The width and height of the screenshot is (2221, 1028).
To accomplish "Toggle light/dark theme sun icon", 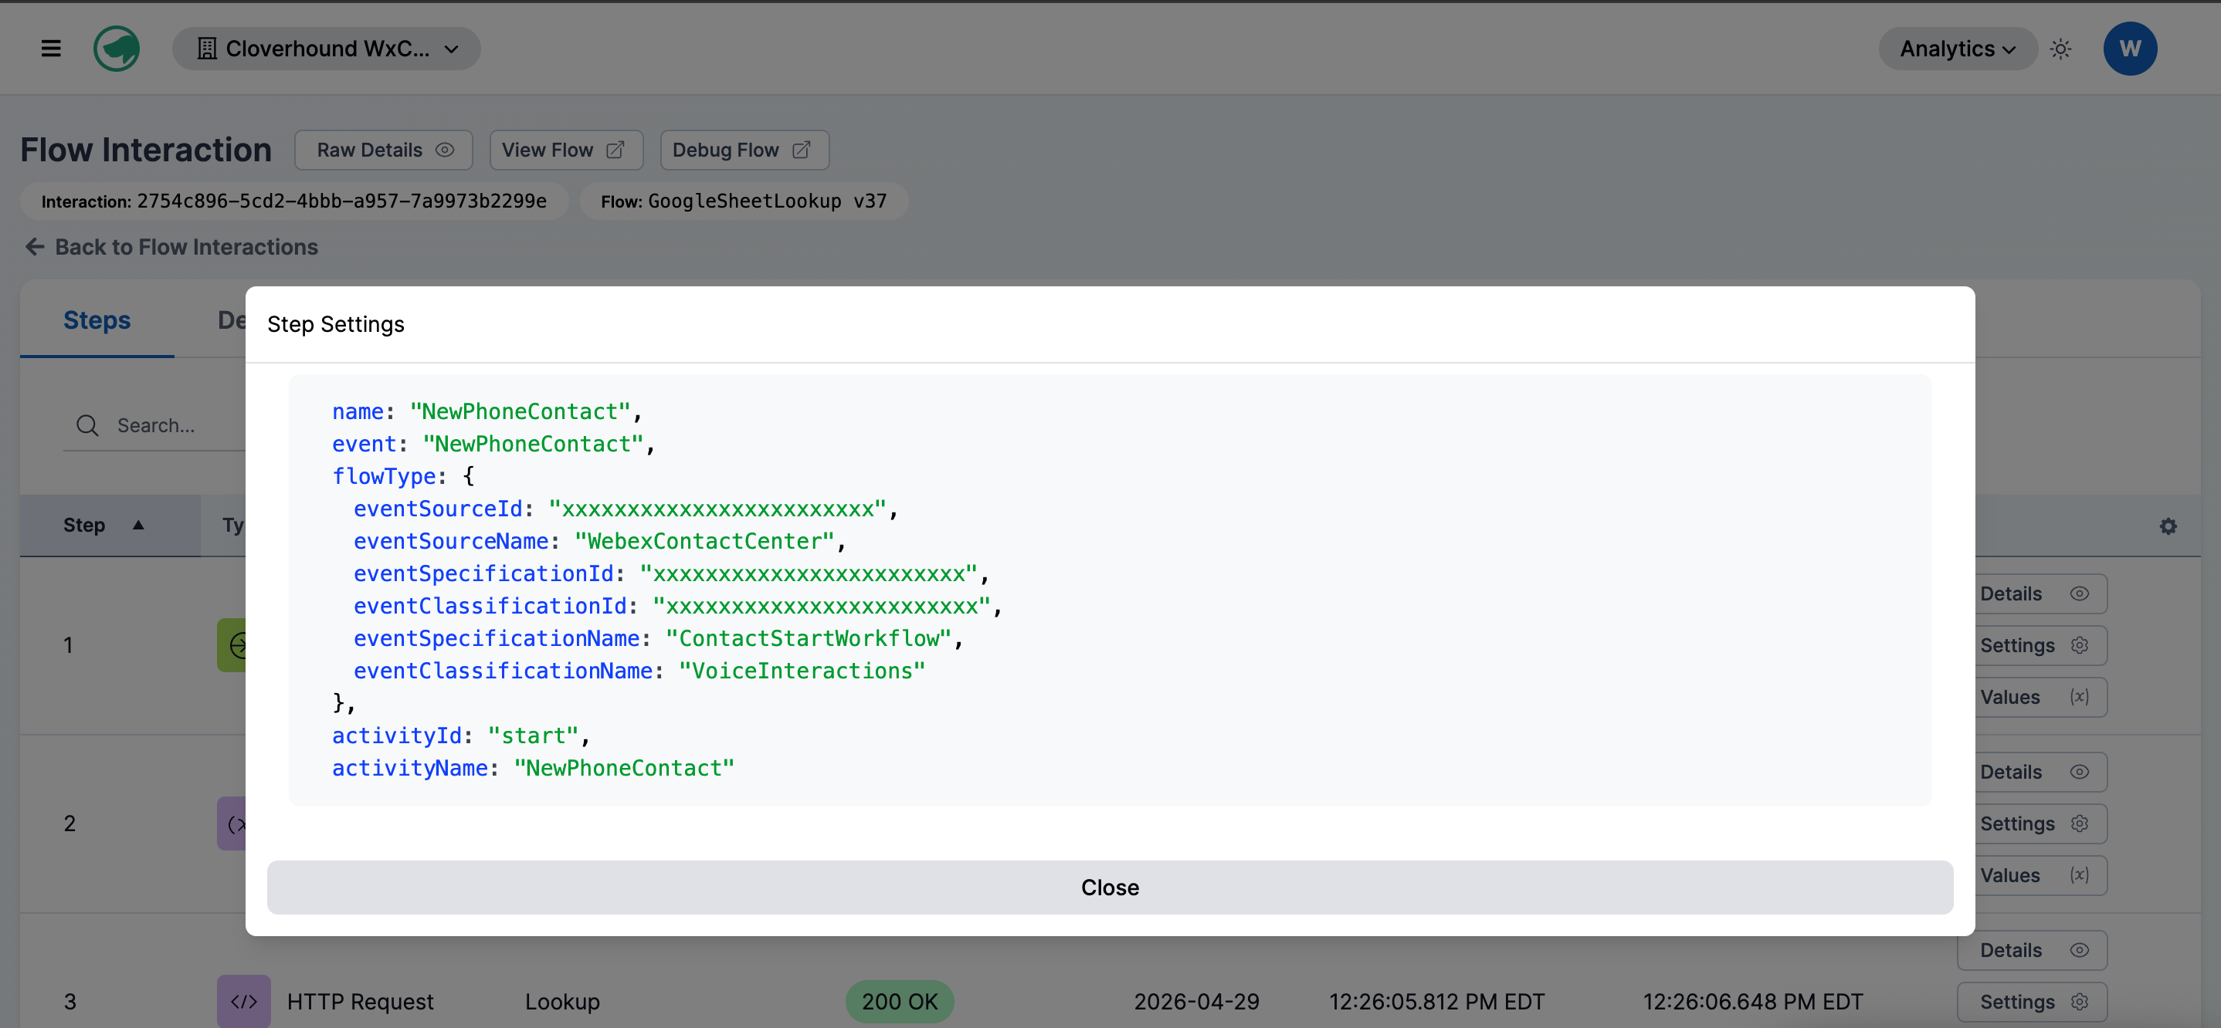I will tap(2060, 49).
